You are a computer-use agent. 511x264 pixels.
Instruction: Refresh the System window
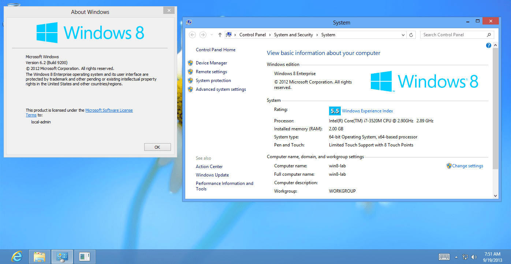coord(411,35)
